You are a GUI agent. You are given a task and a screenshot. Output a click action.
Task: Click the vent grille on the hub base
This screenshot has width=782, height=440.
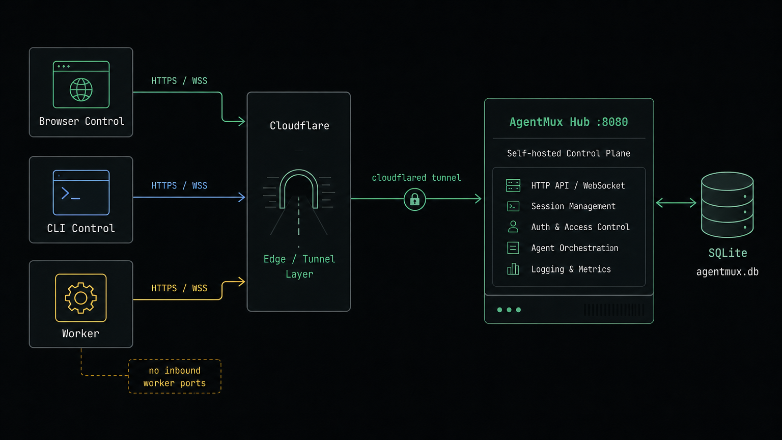[614, 310]
